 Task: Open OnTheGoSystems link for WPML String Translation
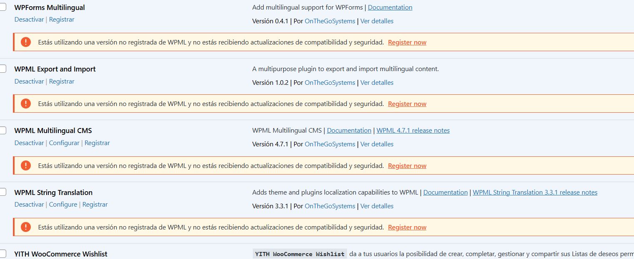[330, 206]
